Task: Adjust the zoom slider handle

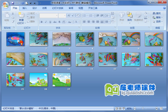Action: coord(143,108)
